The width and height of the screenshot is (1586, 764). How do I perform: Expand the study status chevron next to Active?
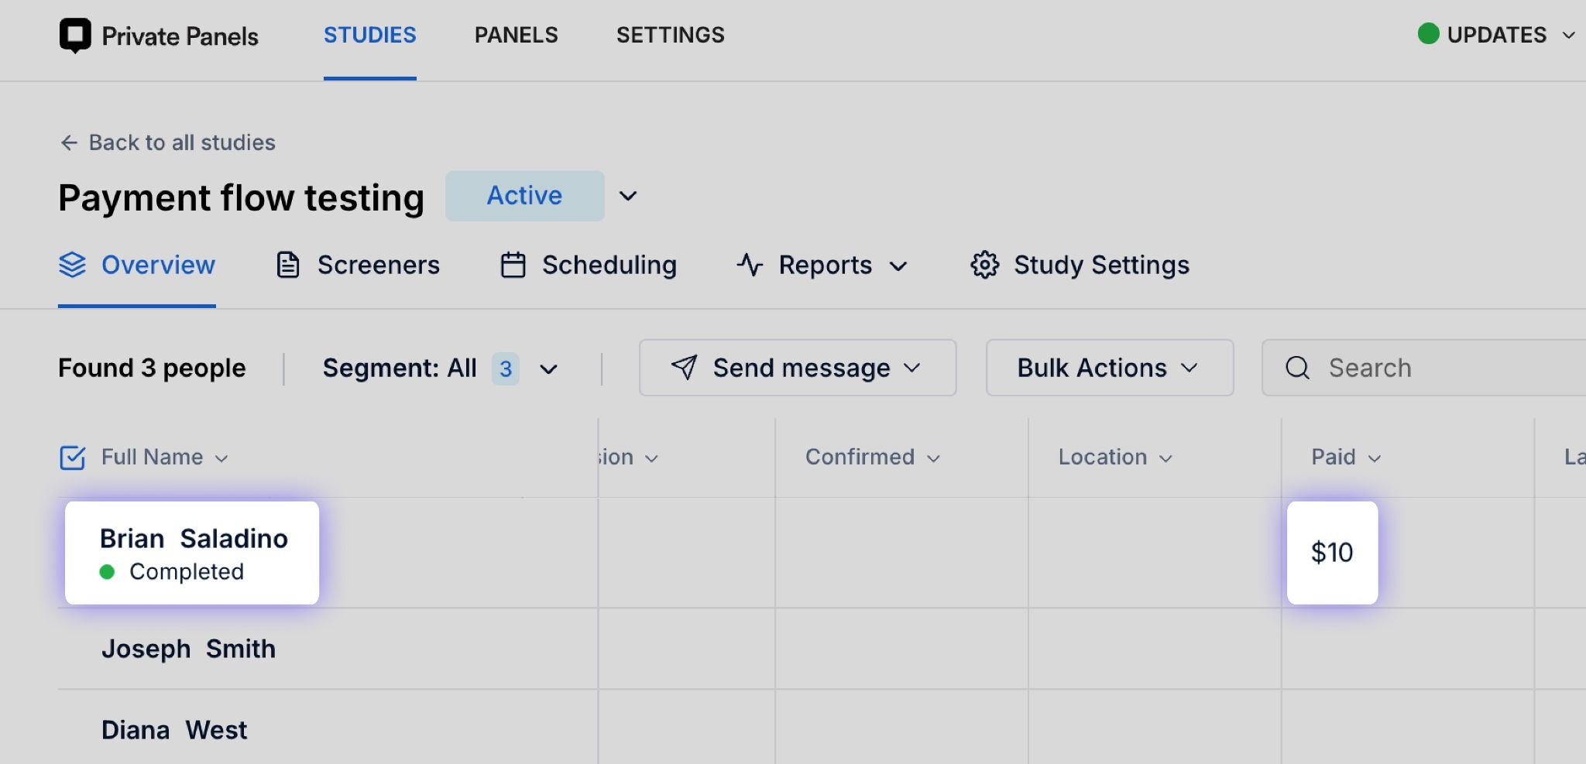tap(628, 197)
